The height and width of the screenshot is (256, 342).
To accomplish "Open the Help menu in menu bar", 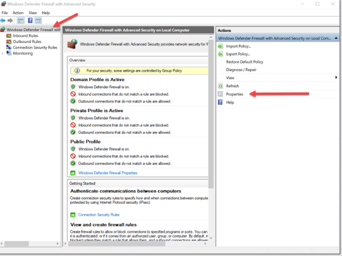I will coord(46,13).
